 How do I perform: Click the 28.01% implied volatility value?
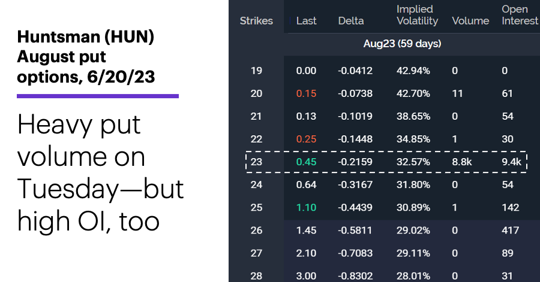(413, 276)
